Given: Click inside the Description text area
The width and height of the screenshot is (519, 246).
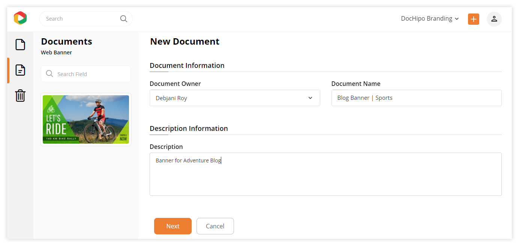Looking at the screenshot, I should pos(325,174).
